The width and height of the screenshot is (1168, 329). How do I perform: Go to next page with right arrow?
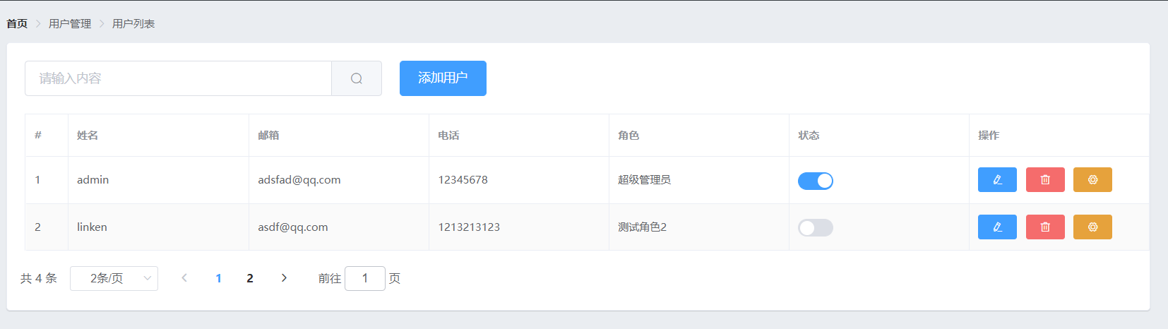click(284, 278)
